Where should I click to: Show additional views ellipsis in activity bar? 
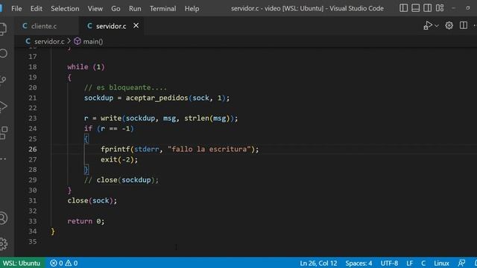[x=3, y=159]
